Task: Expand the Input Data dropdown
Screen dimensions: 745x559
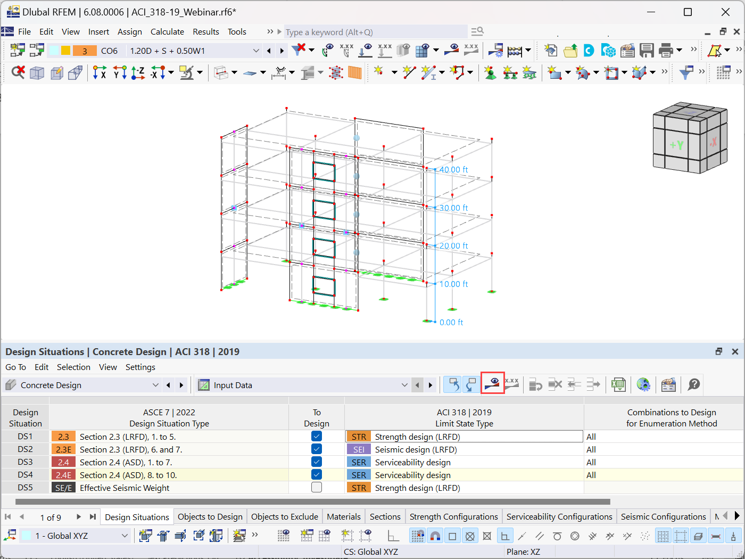Action: (x=404, y=384)
